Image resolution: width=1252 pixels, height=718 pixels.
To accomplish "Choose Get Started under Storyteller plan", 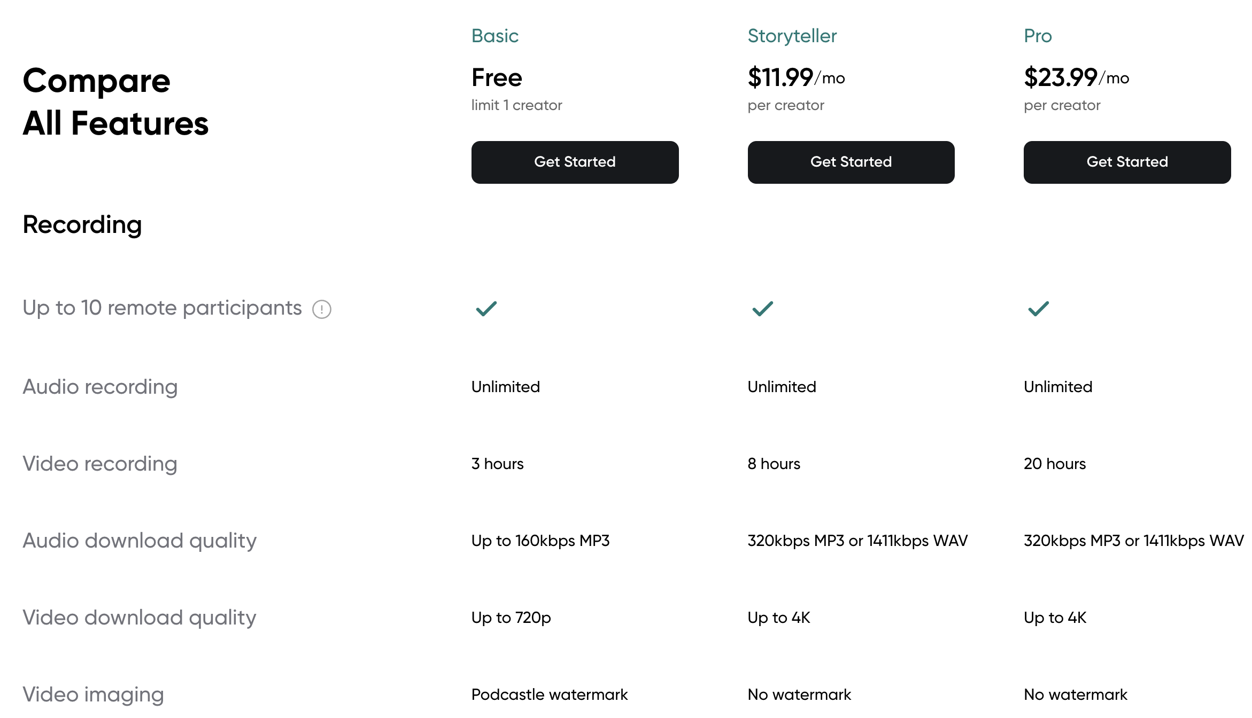I will [851, 162].
